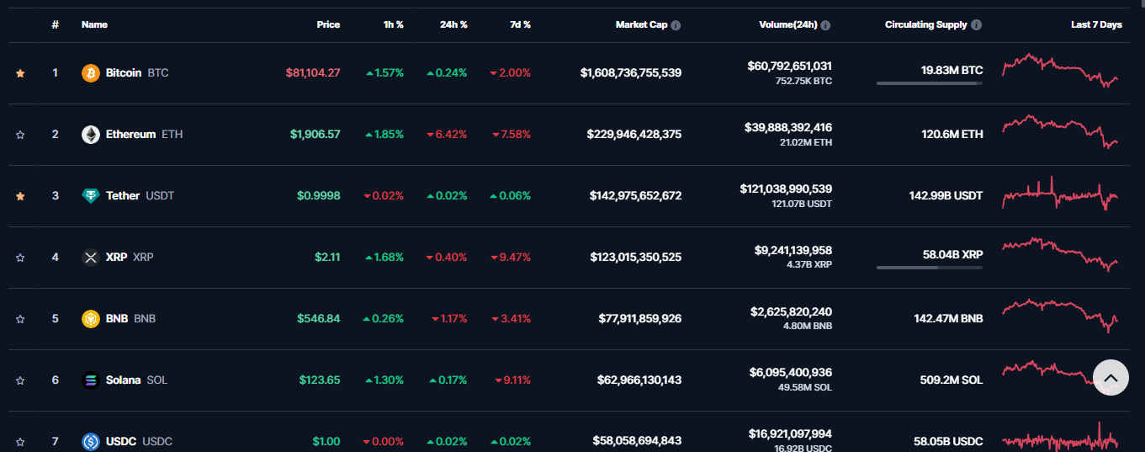Click Solana price $123.65

[320, 380]
